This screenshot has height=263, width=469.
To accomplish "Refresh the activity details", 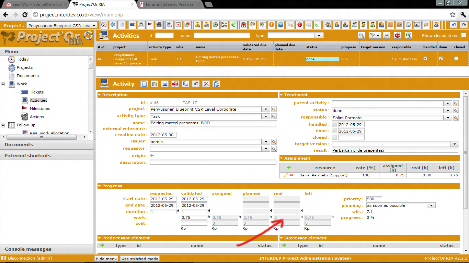I will [x=216, y=84].
